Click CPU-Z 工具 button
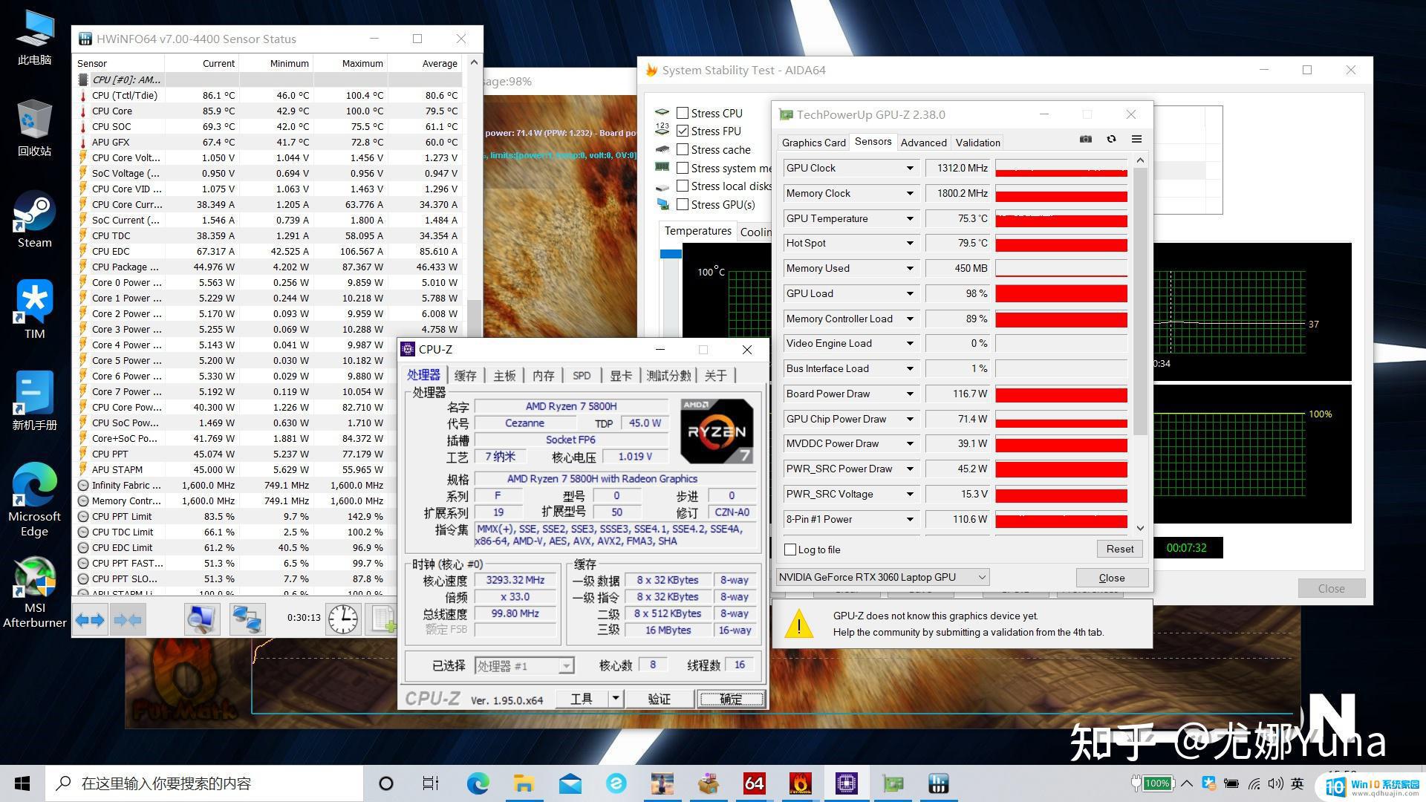 [582, 699]
